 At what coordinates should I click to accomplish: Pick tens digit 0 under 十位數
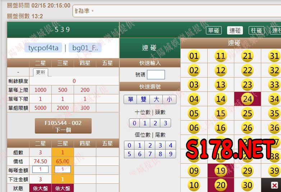coord(134,123)
